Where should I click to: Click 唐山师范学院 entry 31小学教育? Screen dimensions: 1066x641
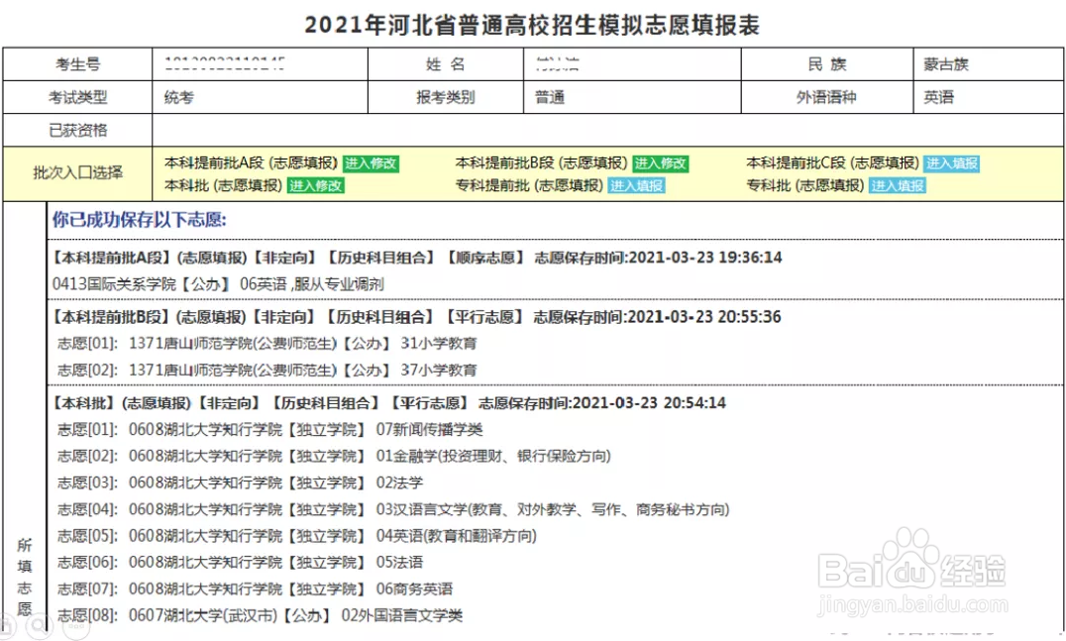pyautogui.click(x=267, y=343)
